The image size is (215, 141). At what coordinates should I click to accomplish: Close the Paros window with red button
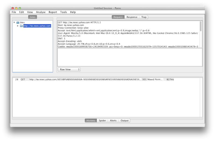point(13,8)
